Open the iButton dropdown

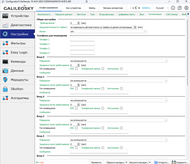108,32
